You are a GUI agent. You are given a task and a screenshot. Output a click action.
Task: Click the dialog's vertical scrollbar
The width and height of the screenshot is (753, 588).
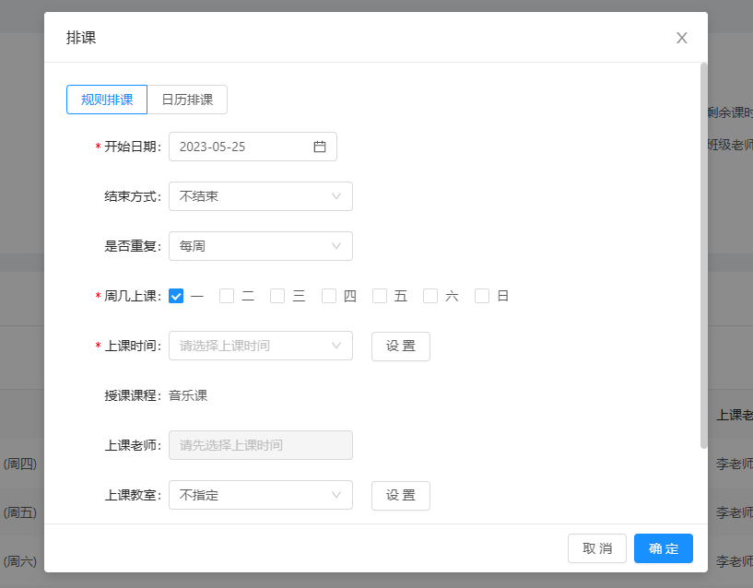[703, 255]
